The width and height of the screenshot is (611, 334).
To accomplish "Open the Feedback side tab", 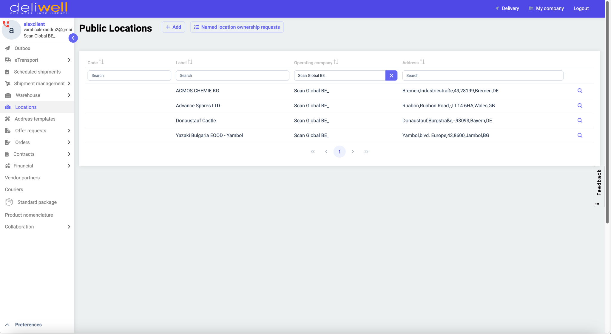I will click(599, 186).
